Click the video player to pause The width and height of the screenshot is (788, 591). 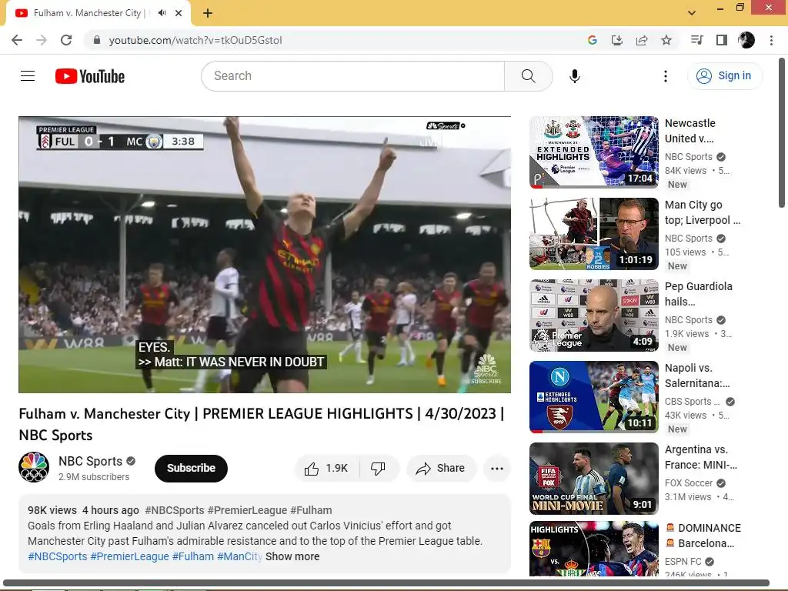coord(265,255)
